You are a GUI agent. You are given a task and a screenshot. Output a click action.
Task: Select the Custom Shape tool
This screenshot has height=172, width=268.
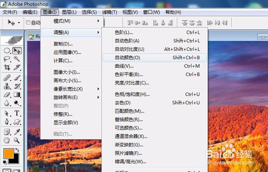click(x=17, y=122)
